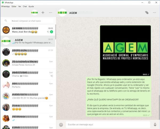
Task: Record voice message with microphone icon
Action: tap(155, 125)
